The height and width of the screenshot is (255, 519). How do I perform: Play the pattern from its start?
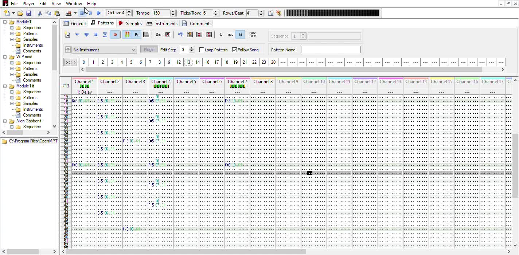pos(86,35)
